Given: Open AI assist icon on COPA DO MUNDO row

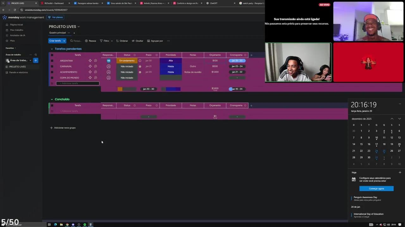Looking at the screenshot, I should (90, 78).
